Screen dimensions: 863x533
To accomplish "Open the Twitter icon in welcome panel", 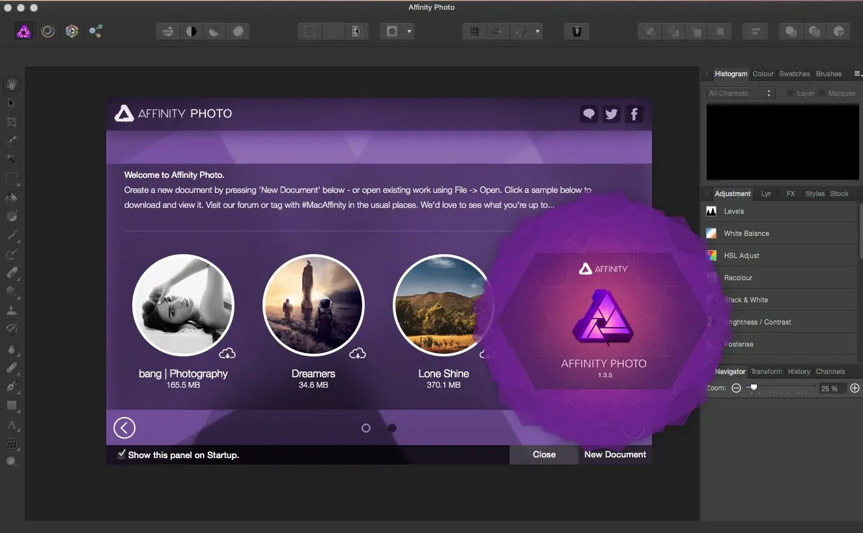I will coord(611,114).
